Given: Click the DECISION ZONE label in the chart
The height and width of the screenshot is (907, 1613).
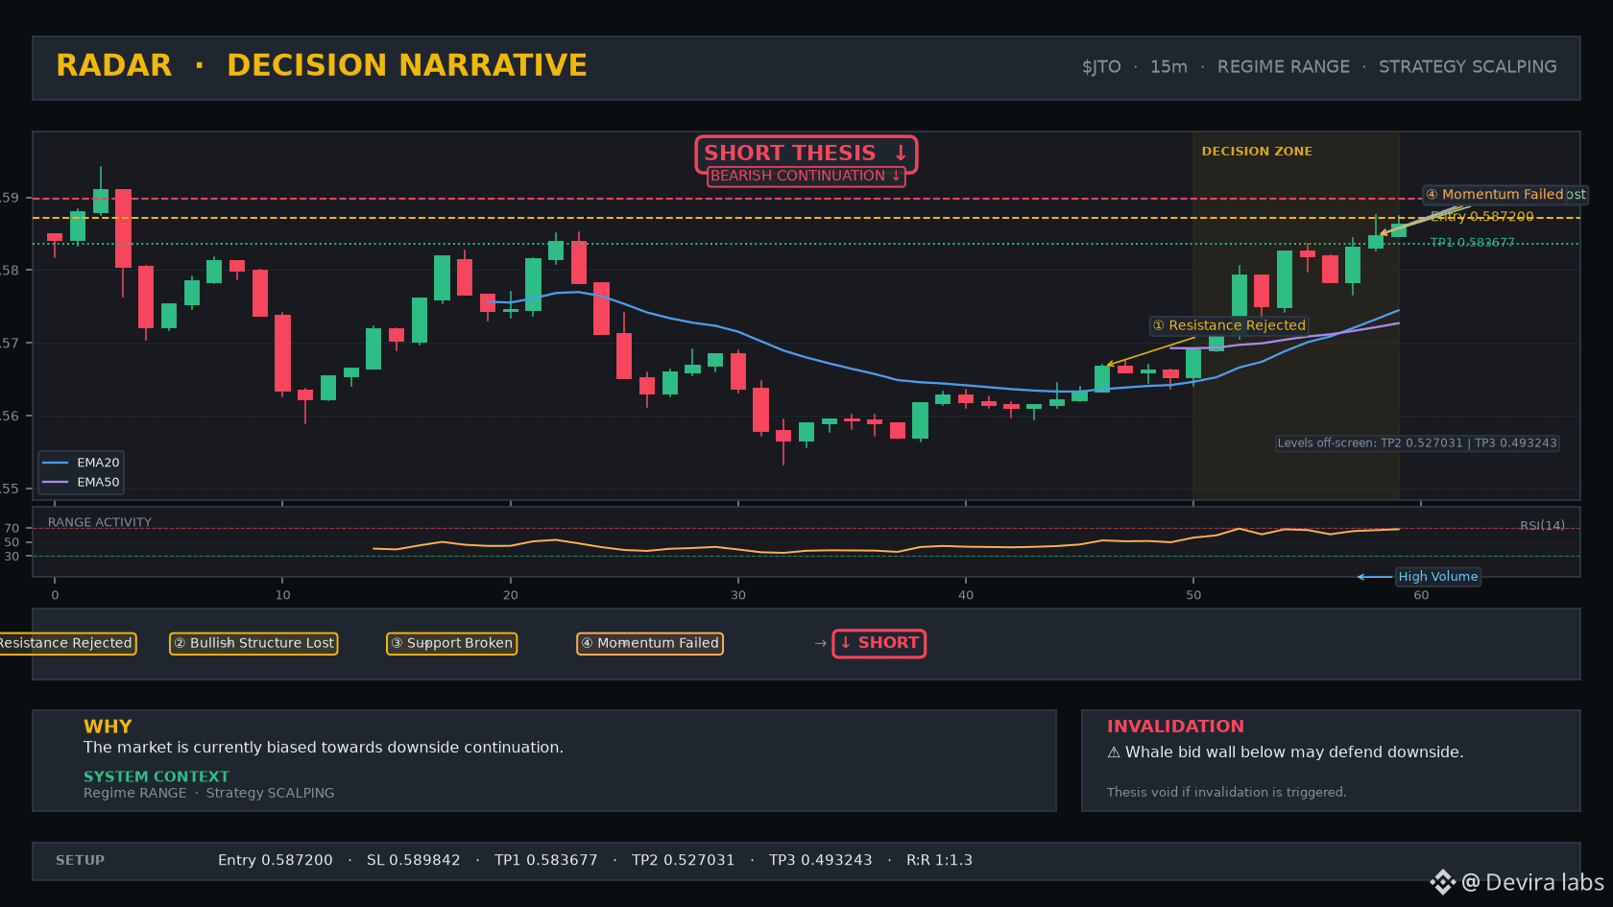Looking at the screenshot, I should pos(1257,152).
